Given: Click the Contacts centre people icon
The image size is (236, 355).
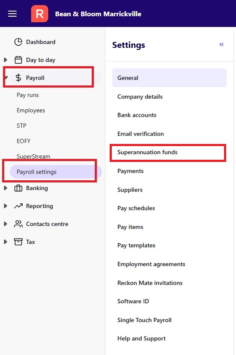Looking at the screenshot, I should 18,224.
